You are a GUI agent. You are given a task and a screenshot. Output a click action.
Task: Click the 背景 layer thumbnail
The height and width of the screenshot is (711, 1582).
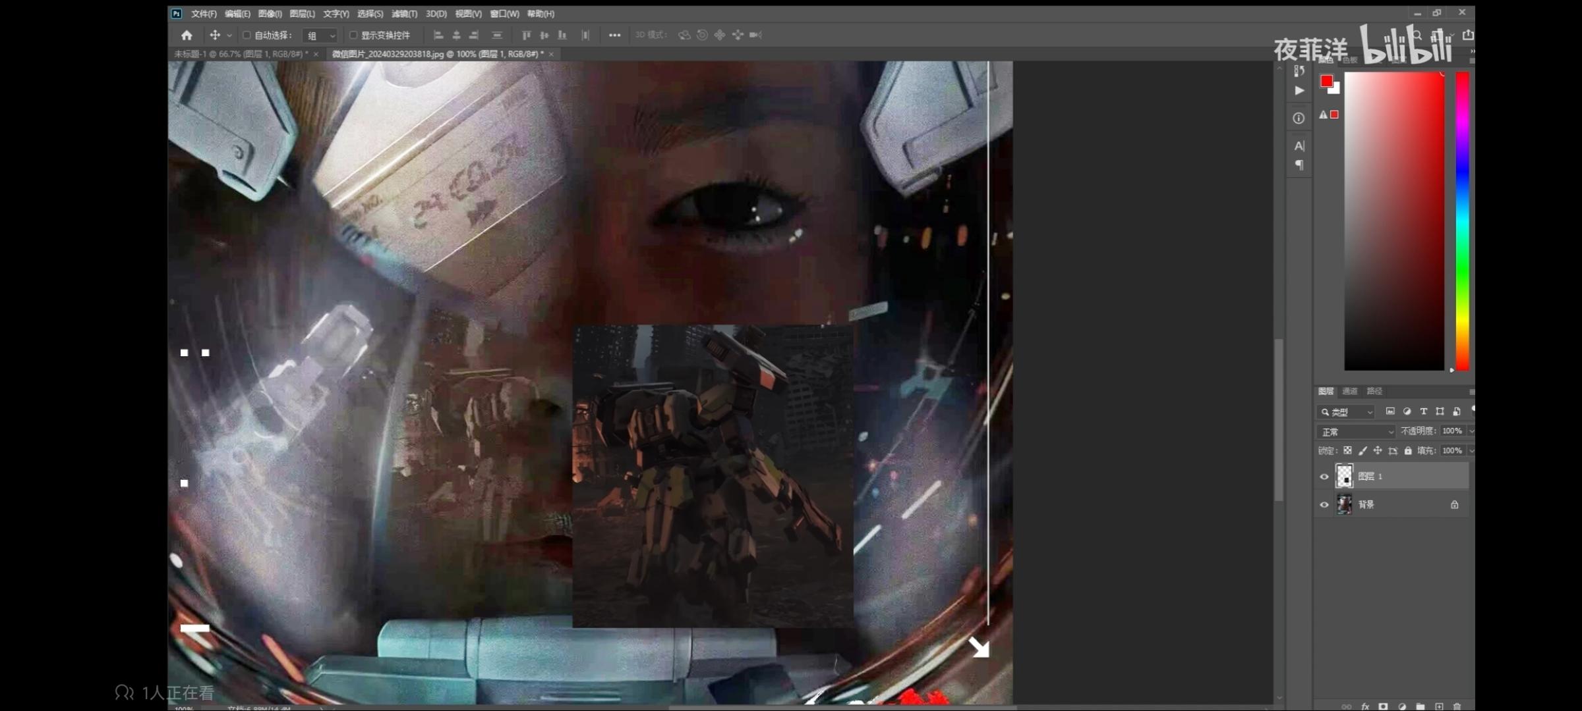click(x=1344, y=504)
